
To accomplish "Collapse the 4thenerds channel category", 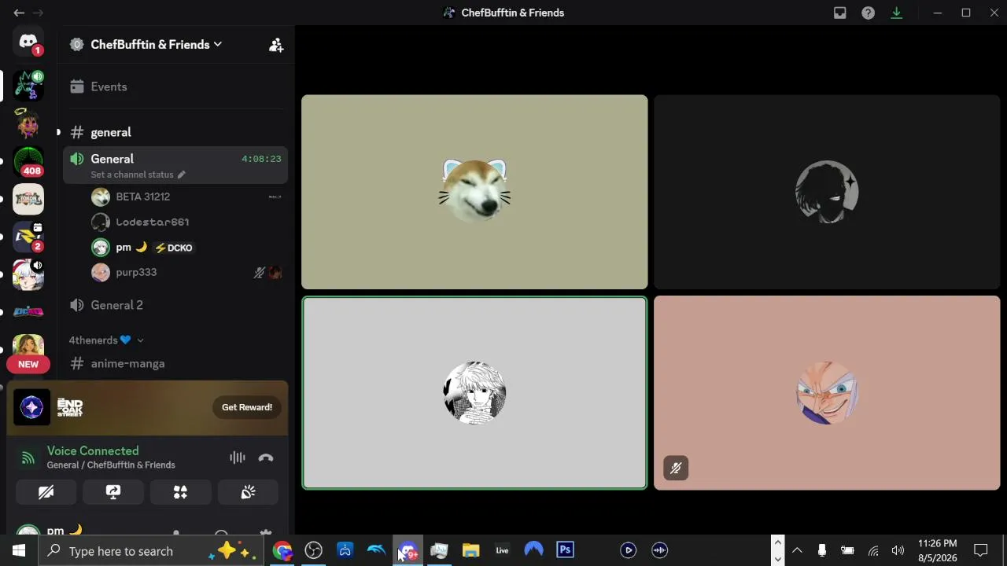I will (x=106, y=340).
